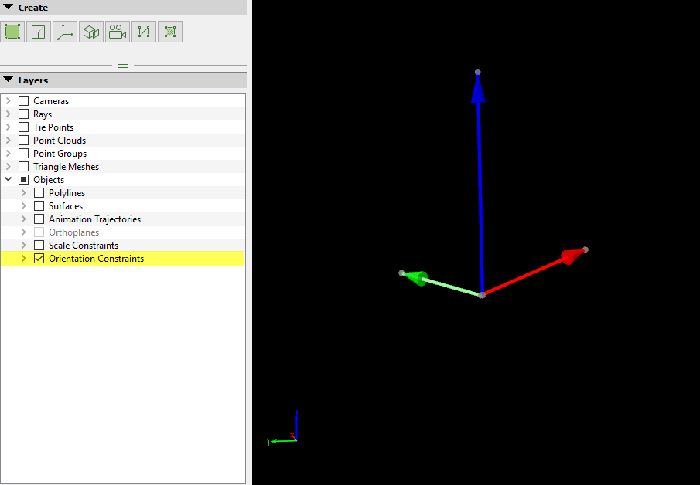
Task: Select the Animation Trajectories item
Action: click(x=94, y=219)
